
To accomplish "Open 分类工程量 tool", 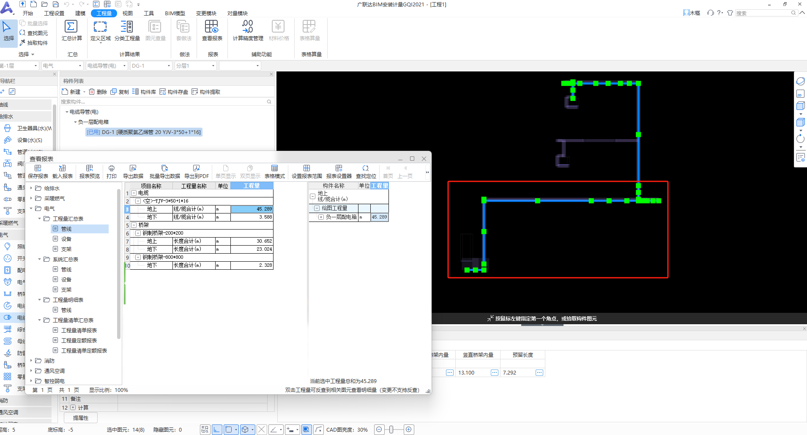I will tap(127, 31).
